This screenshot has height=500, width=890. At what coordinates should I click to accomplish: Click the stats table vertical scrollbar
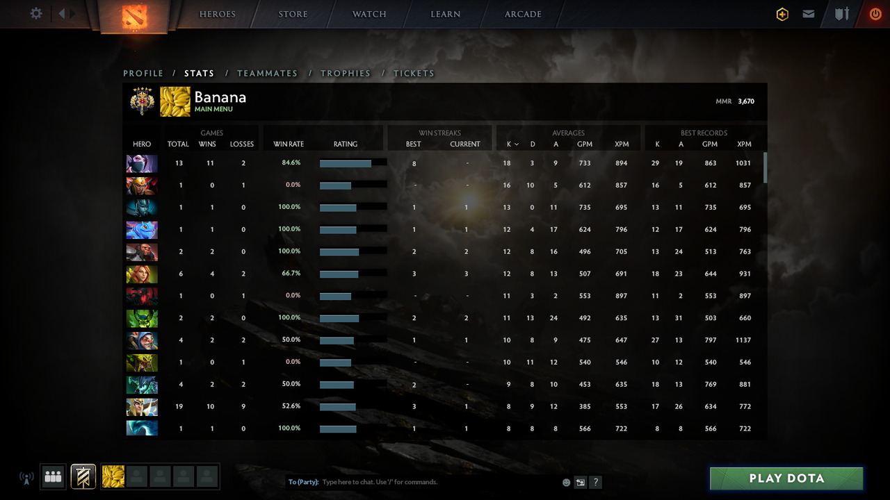[x=766, y=167]
